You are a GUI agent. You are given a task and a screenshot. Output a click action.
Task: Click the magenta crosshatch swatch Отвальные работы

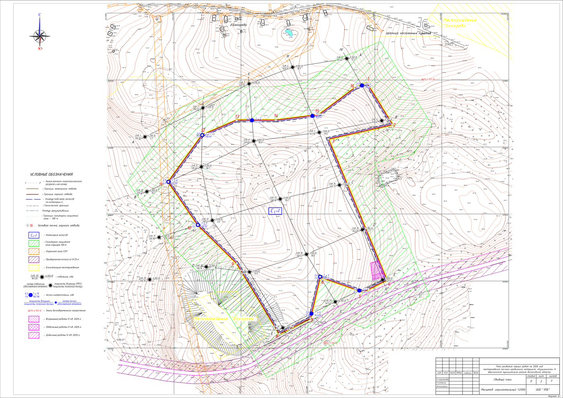click(34, 327)
